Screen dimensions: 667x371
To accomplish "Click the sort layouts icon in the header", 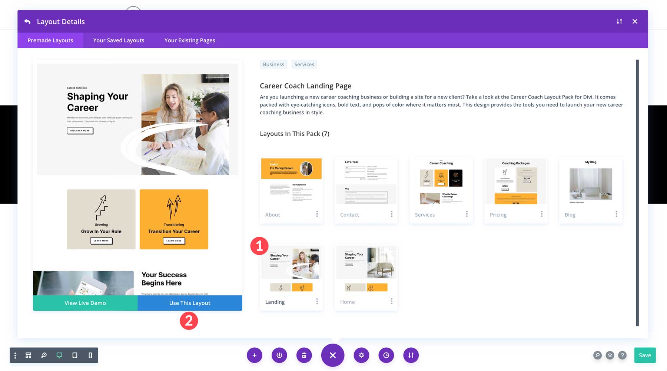I will pyautogui.click(x=620, y=21).
